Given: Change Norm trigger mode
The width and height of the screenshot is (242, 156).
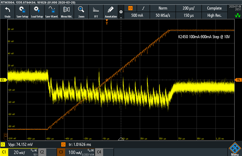Looking at the screenshot, I should point(163,8).
